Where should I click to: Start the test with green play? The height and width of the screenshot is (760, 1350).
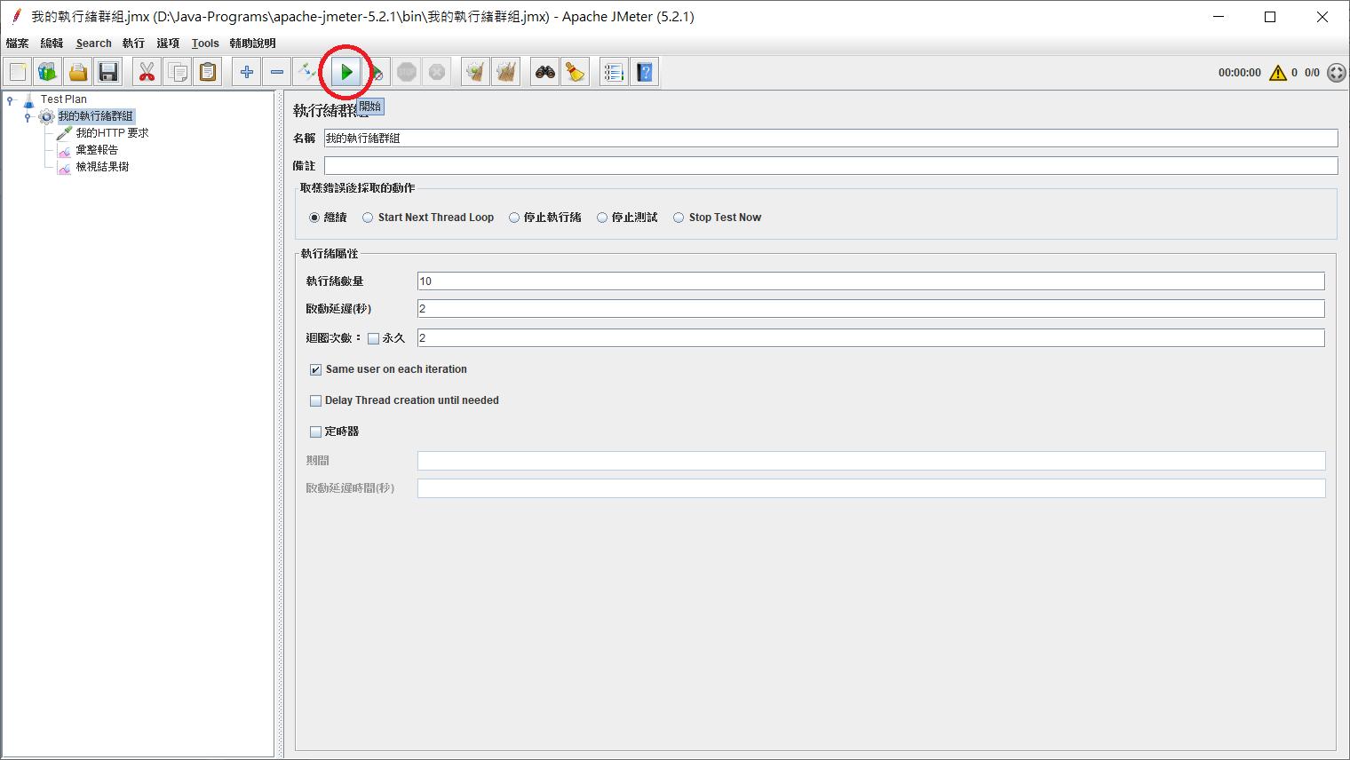coord(346,72)
